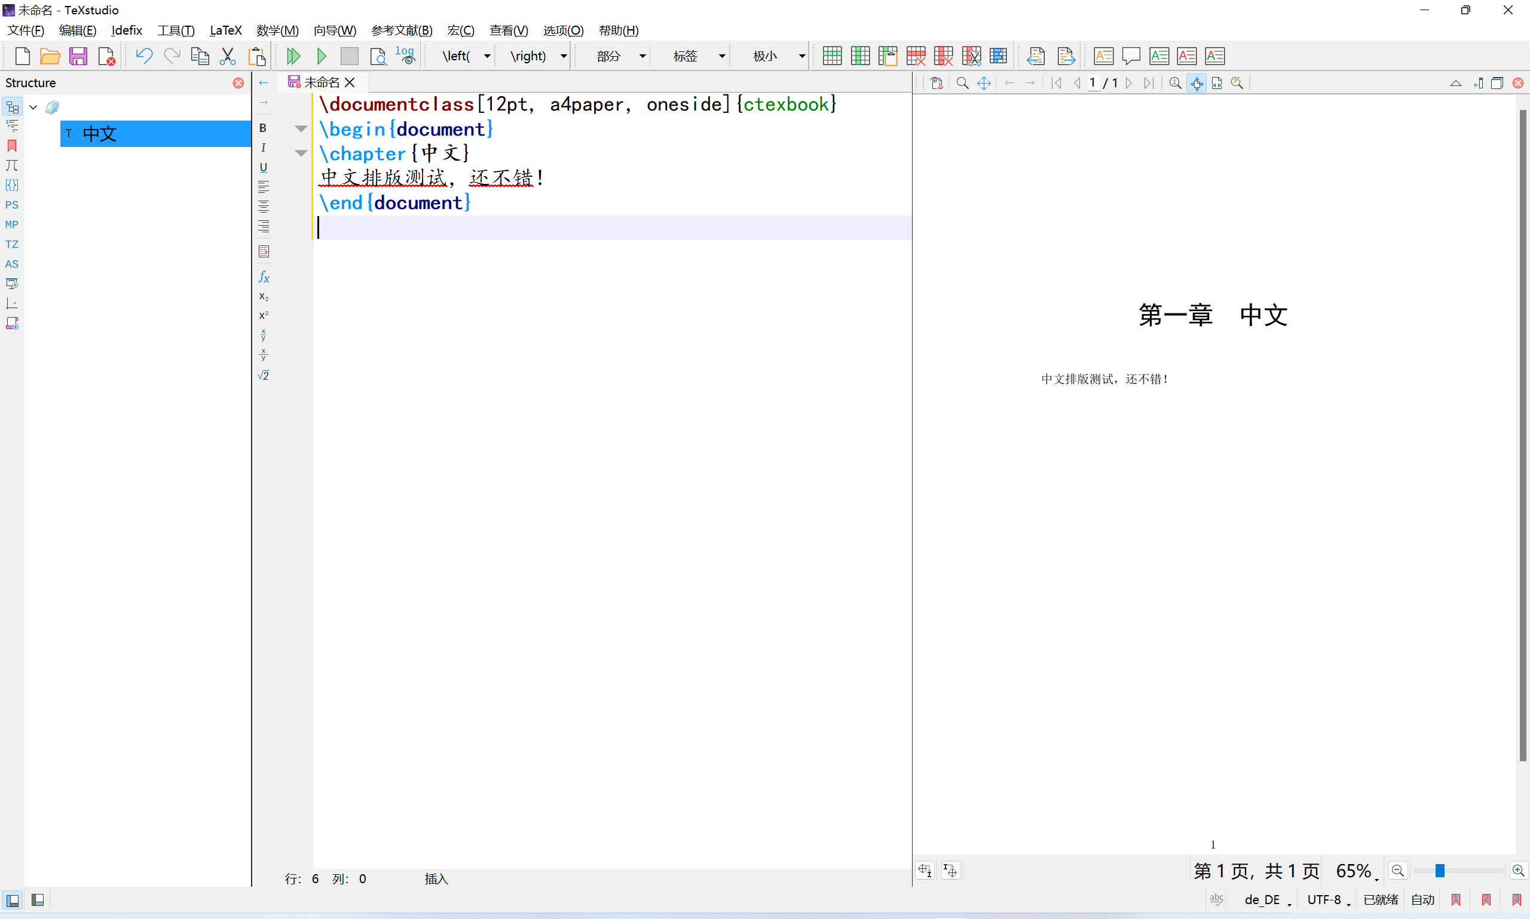
Task: Change the UTF-8 encoding setting
Action: pos(1329,900)
